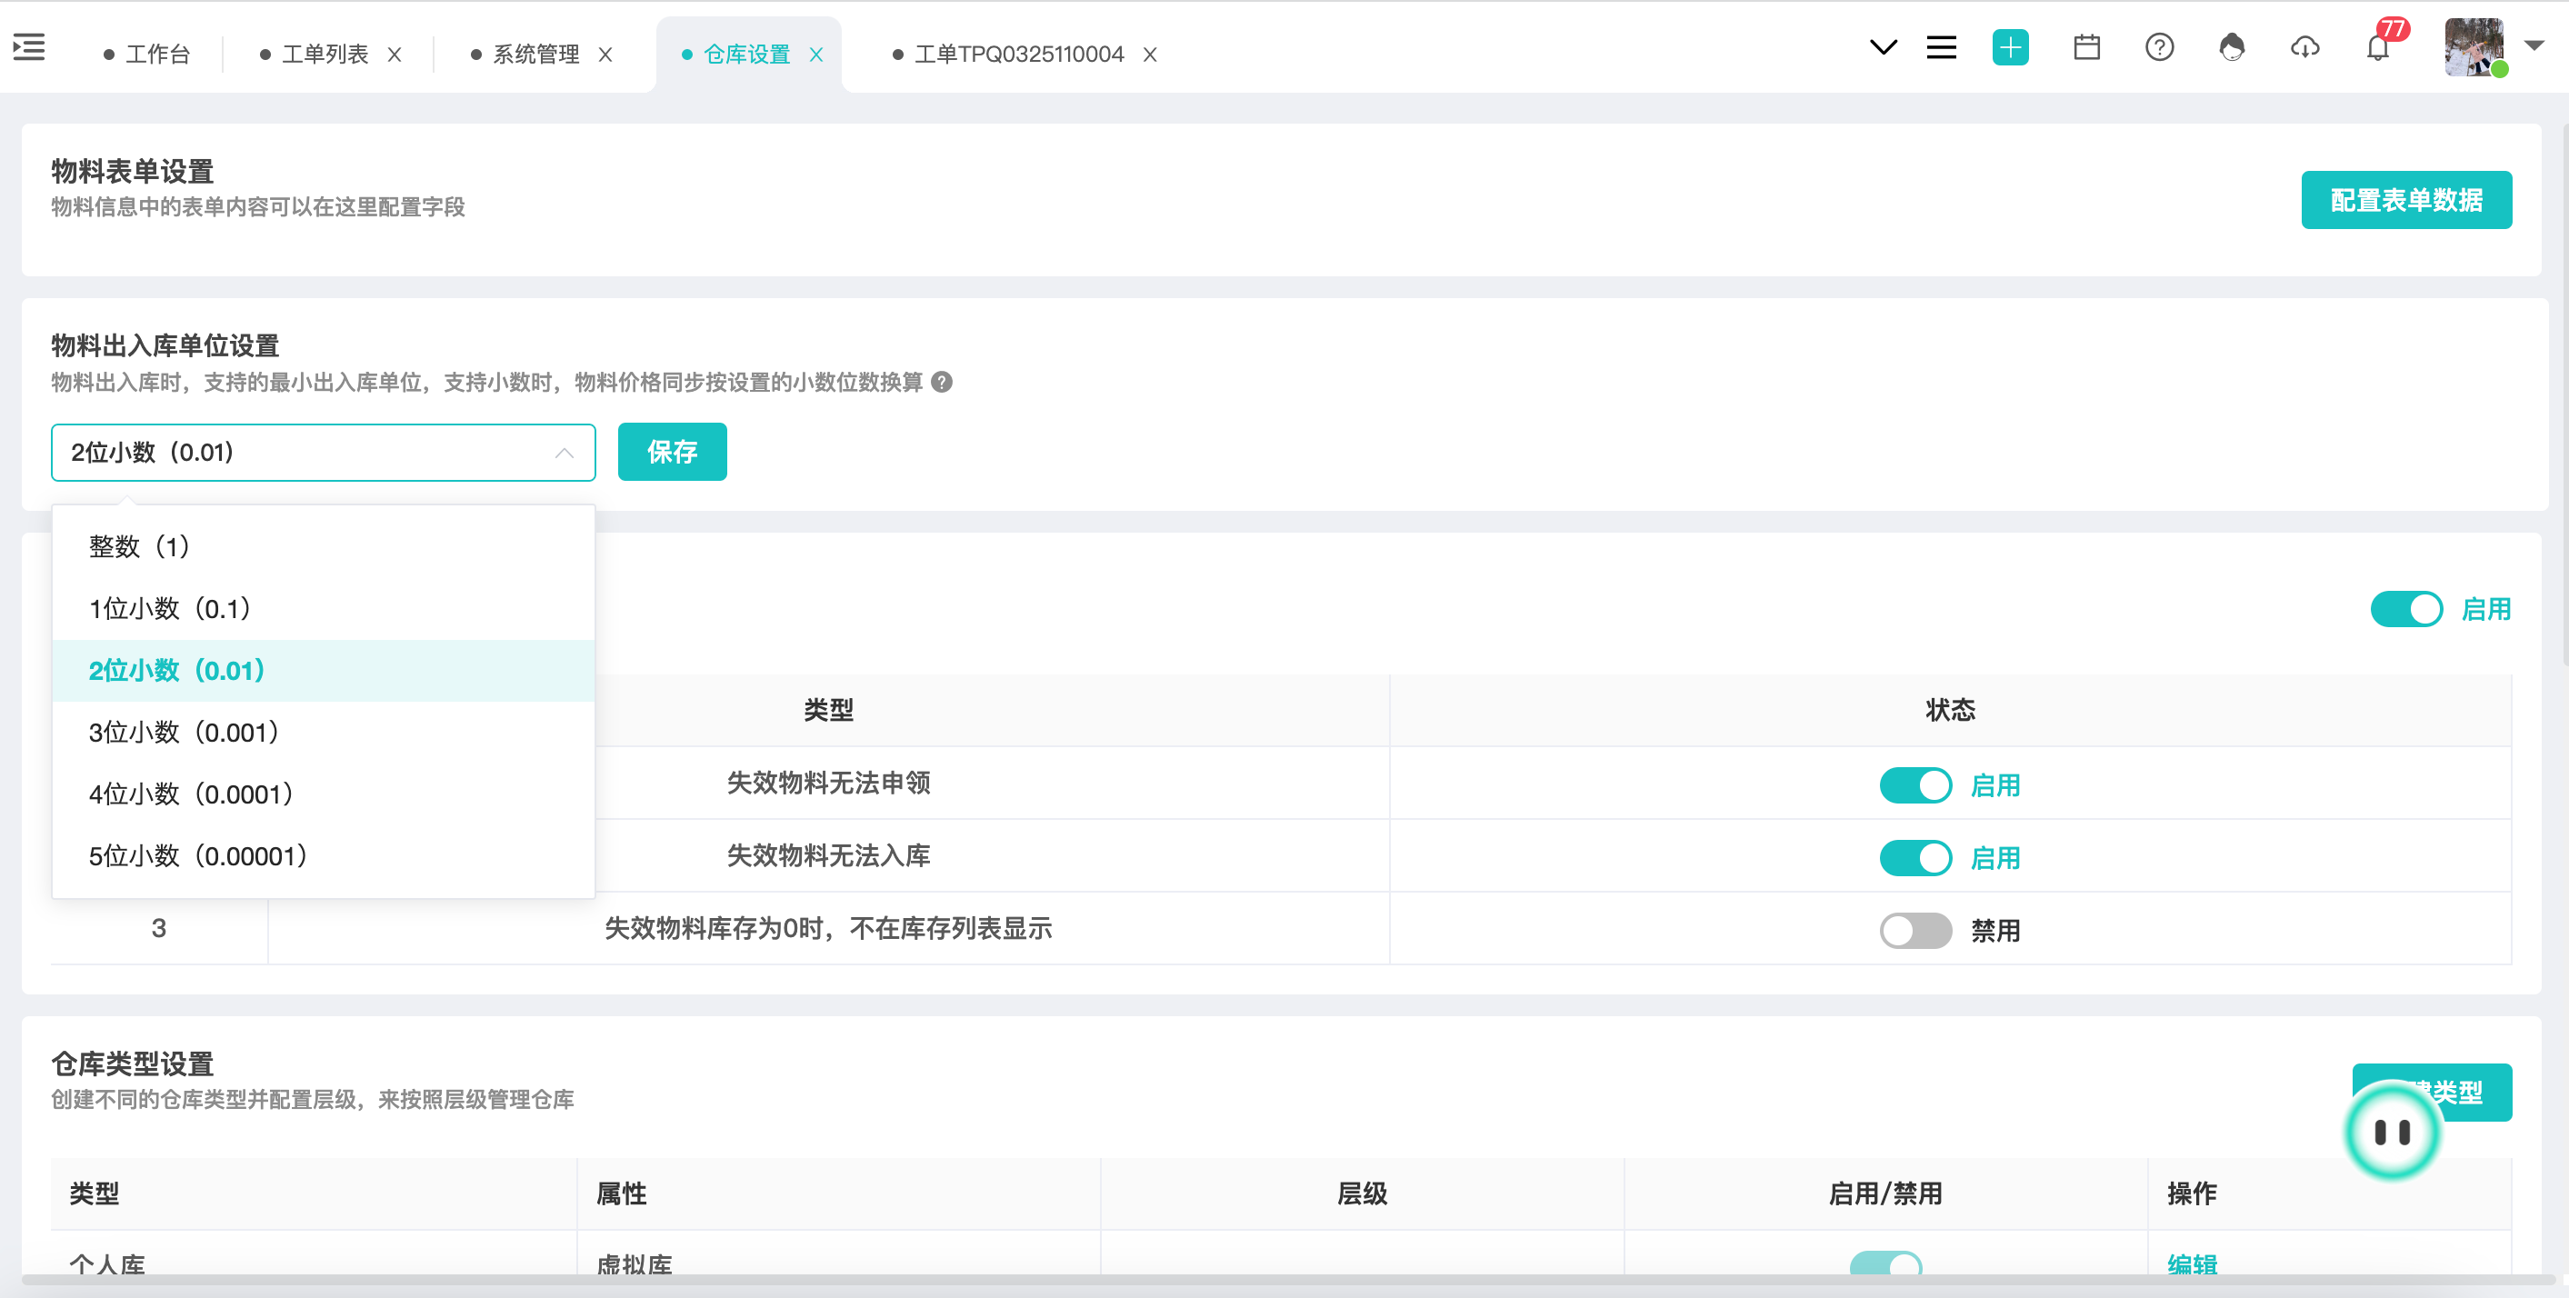This screenshot has height=1298, width=2569.
Task: Disable the 失效物料无法申领 toggle
Action: [x=1914, y=785]
